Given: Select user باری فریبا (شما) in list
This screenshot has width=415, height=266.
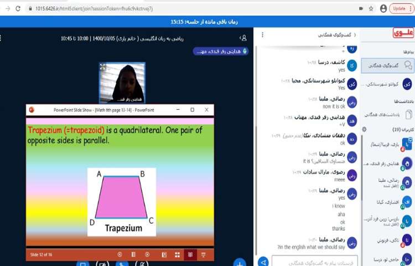Looking at the screenshot, I should point(389,145).
